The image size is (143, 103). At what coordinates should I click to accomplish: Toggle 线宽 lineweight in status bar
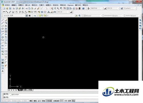[x=69, y=101]
